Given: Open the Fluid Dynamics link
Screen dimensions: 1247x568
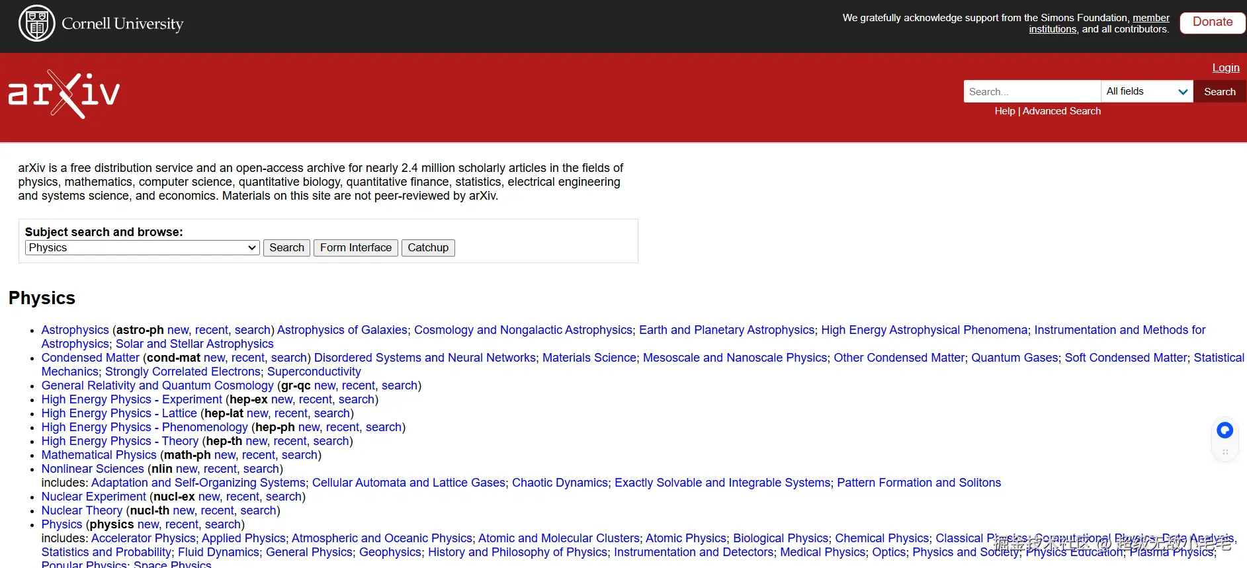Looking at the screenshot, I should 218,552.
